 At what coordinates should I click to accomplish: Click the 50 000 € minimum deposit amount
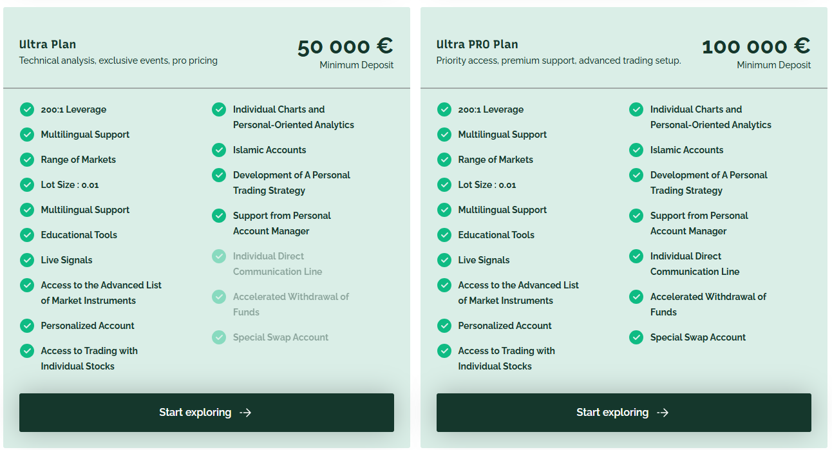[x=345, y=46]
